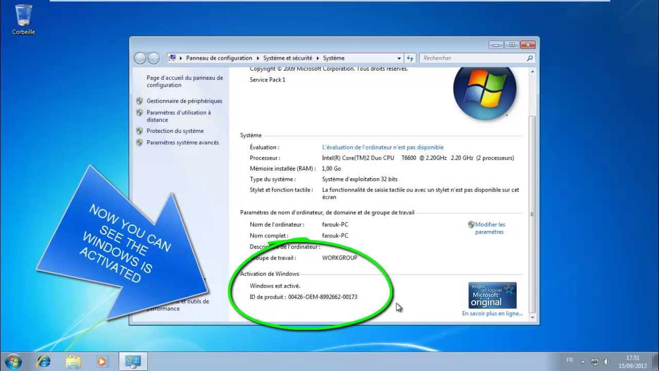Select the product ID 00426-OEM-8992662-00173 text
Screen dimensions: 659x371
tap(323, 297)
